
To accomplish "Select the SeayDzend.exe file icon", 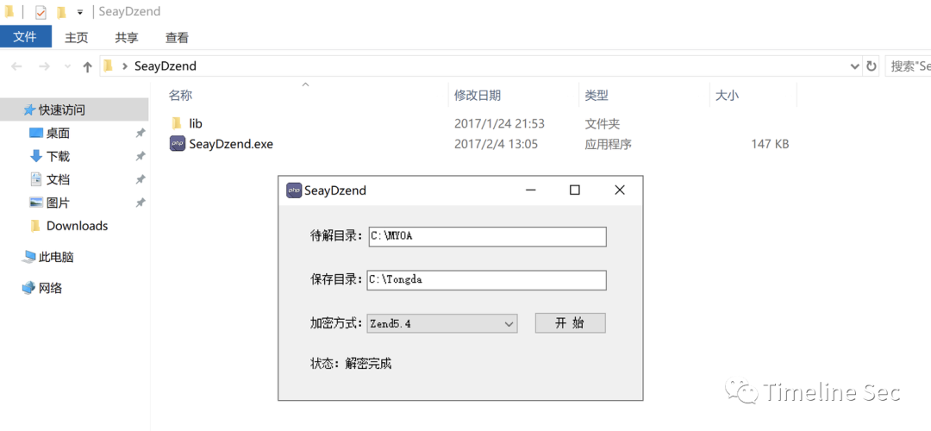I will pos(177,143).
